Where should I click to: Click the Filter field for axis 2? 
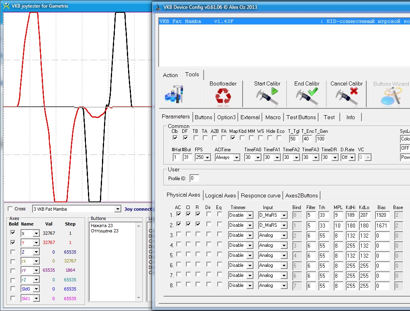(x=311, y=225)
